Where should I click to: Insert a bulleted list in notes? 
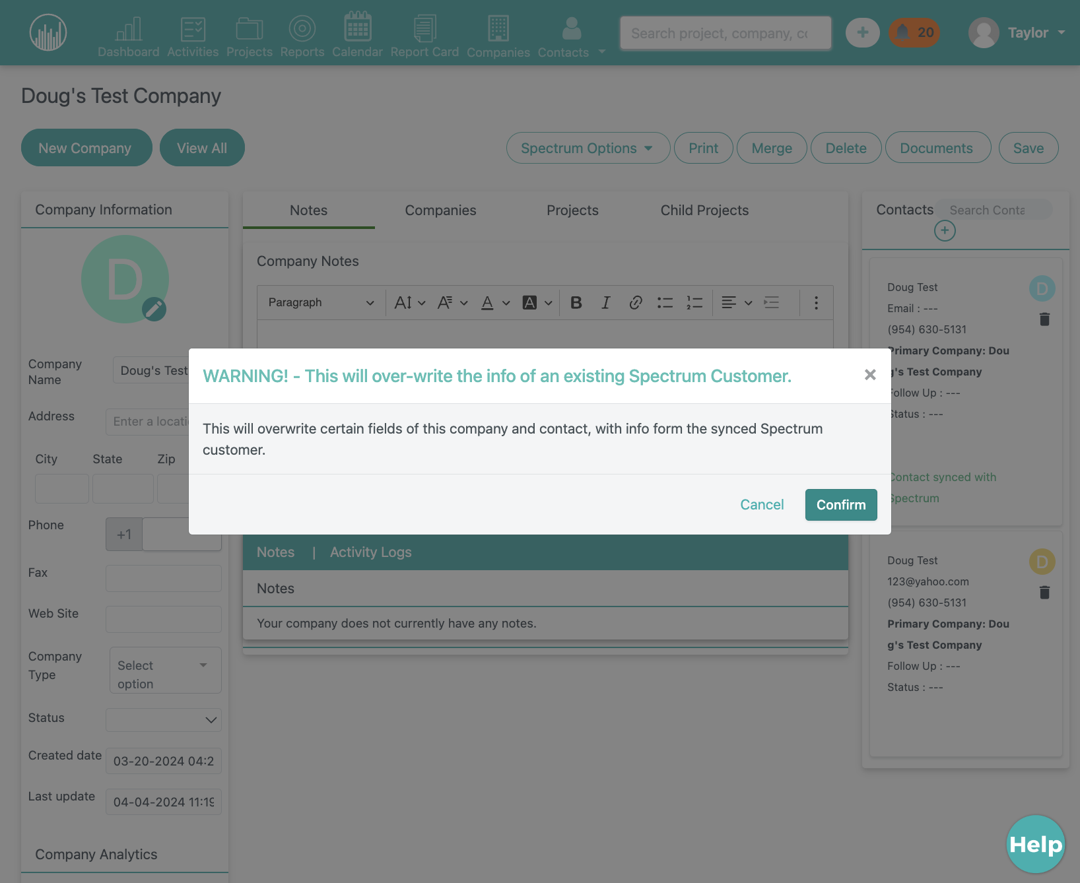pos(665,302)
